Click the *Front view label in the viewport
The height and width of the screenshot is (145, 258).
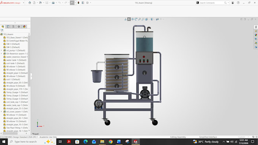pyautogui.click(x=35, y=134)
